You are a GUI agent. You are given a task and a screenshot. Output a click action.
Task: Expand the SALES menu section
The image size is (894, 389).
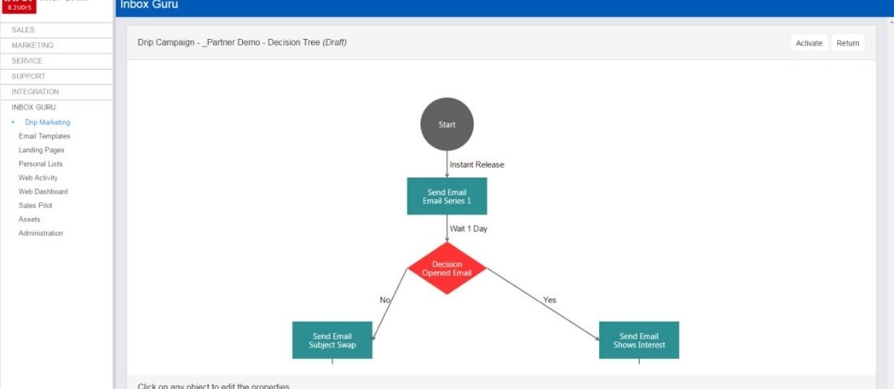pyautogui.click(x=57, y=30)
